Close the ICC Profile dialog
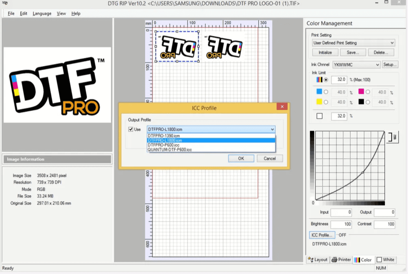The image size is (408, 274). pos(282,108)
